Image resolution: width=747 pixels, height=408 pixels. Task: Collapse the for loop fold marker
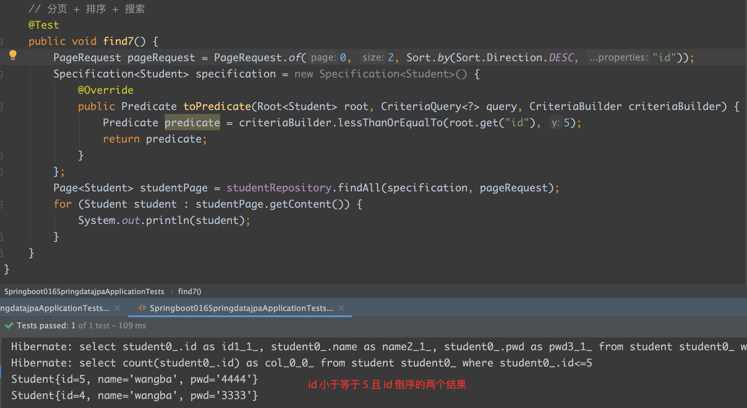[x=1, y=205]
